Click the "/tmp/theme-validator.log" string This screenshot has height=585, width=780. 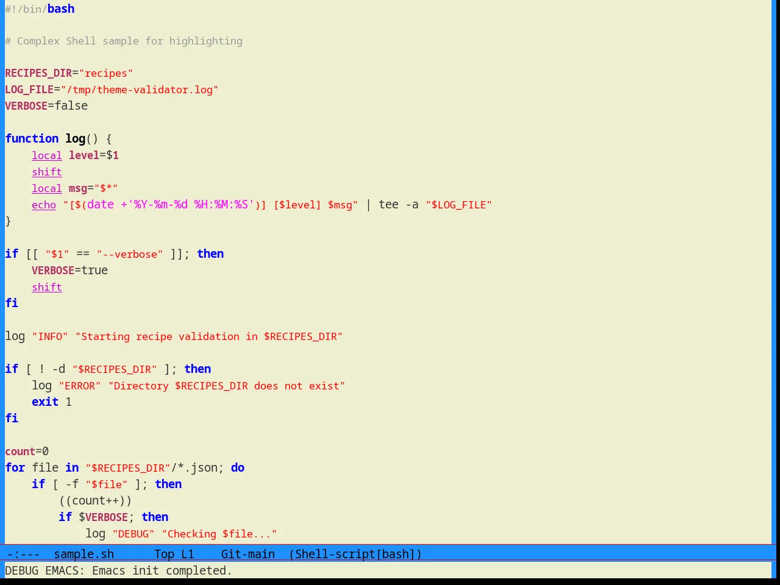tap(140, 90)
